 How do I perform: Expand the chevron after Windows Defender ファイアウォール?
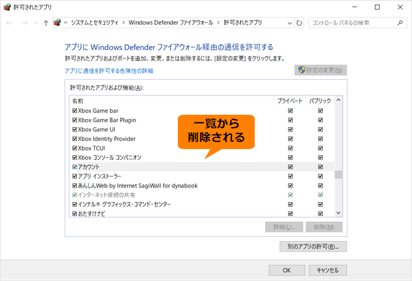tap(218, 23)
